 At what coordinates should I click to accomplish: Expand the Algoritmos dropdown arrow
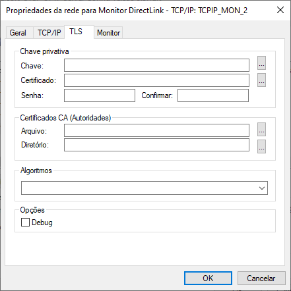tap(262, 188)
